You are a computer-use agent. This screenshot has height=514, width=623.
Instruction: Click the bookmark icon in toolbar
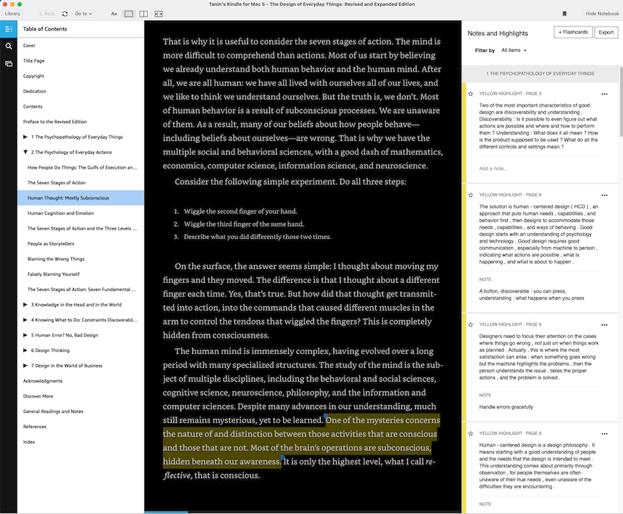point(564,13)
